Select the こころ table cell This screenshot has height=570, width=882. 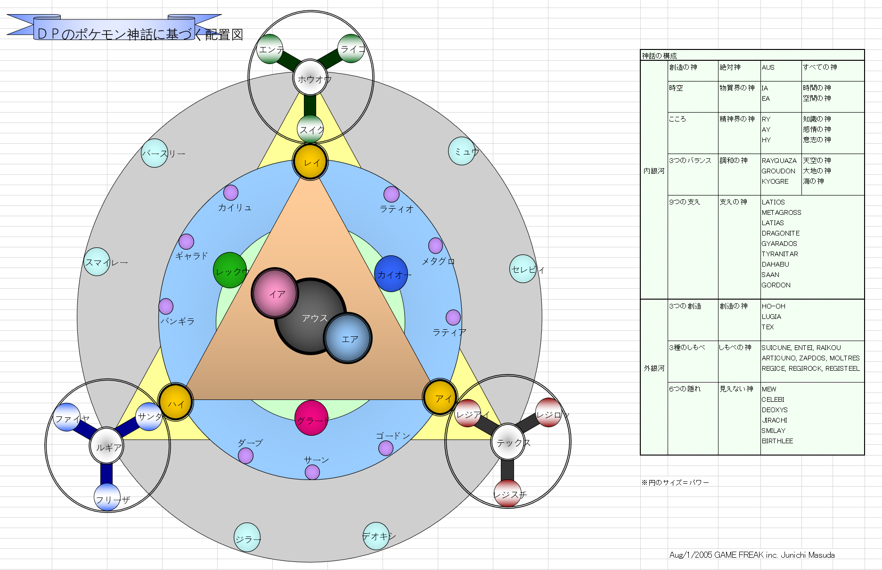(x=693, y=133)
